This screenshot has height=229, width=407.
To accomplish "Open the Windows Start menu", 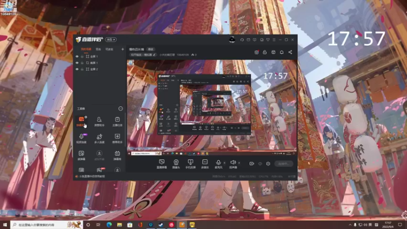I will coord(5,224).
